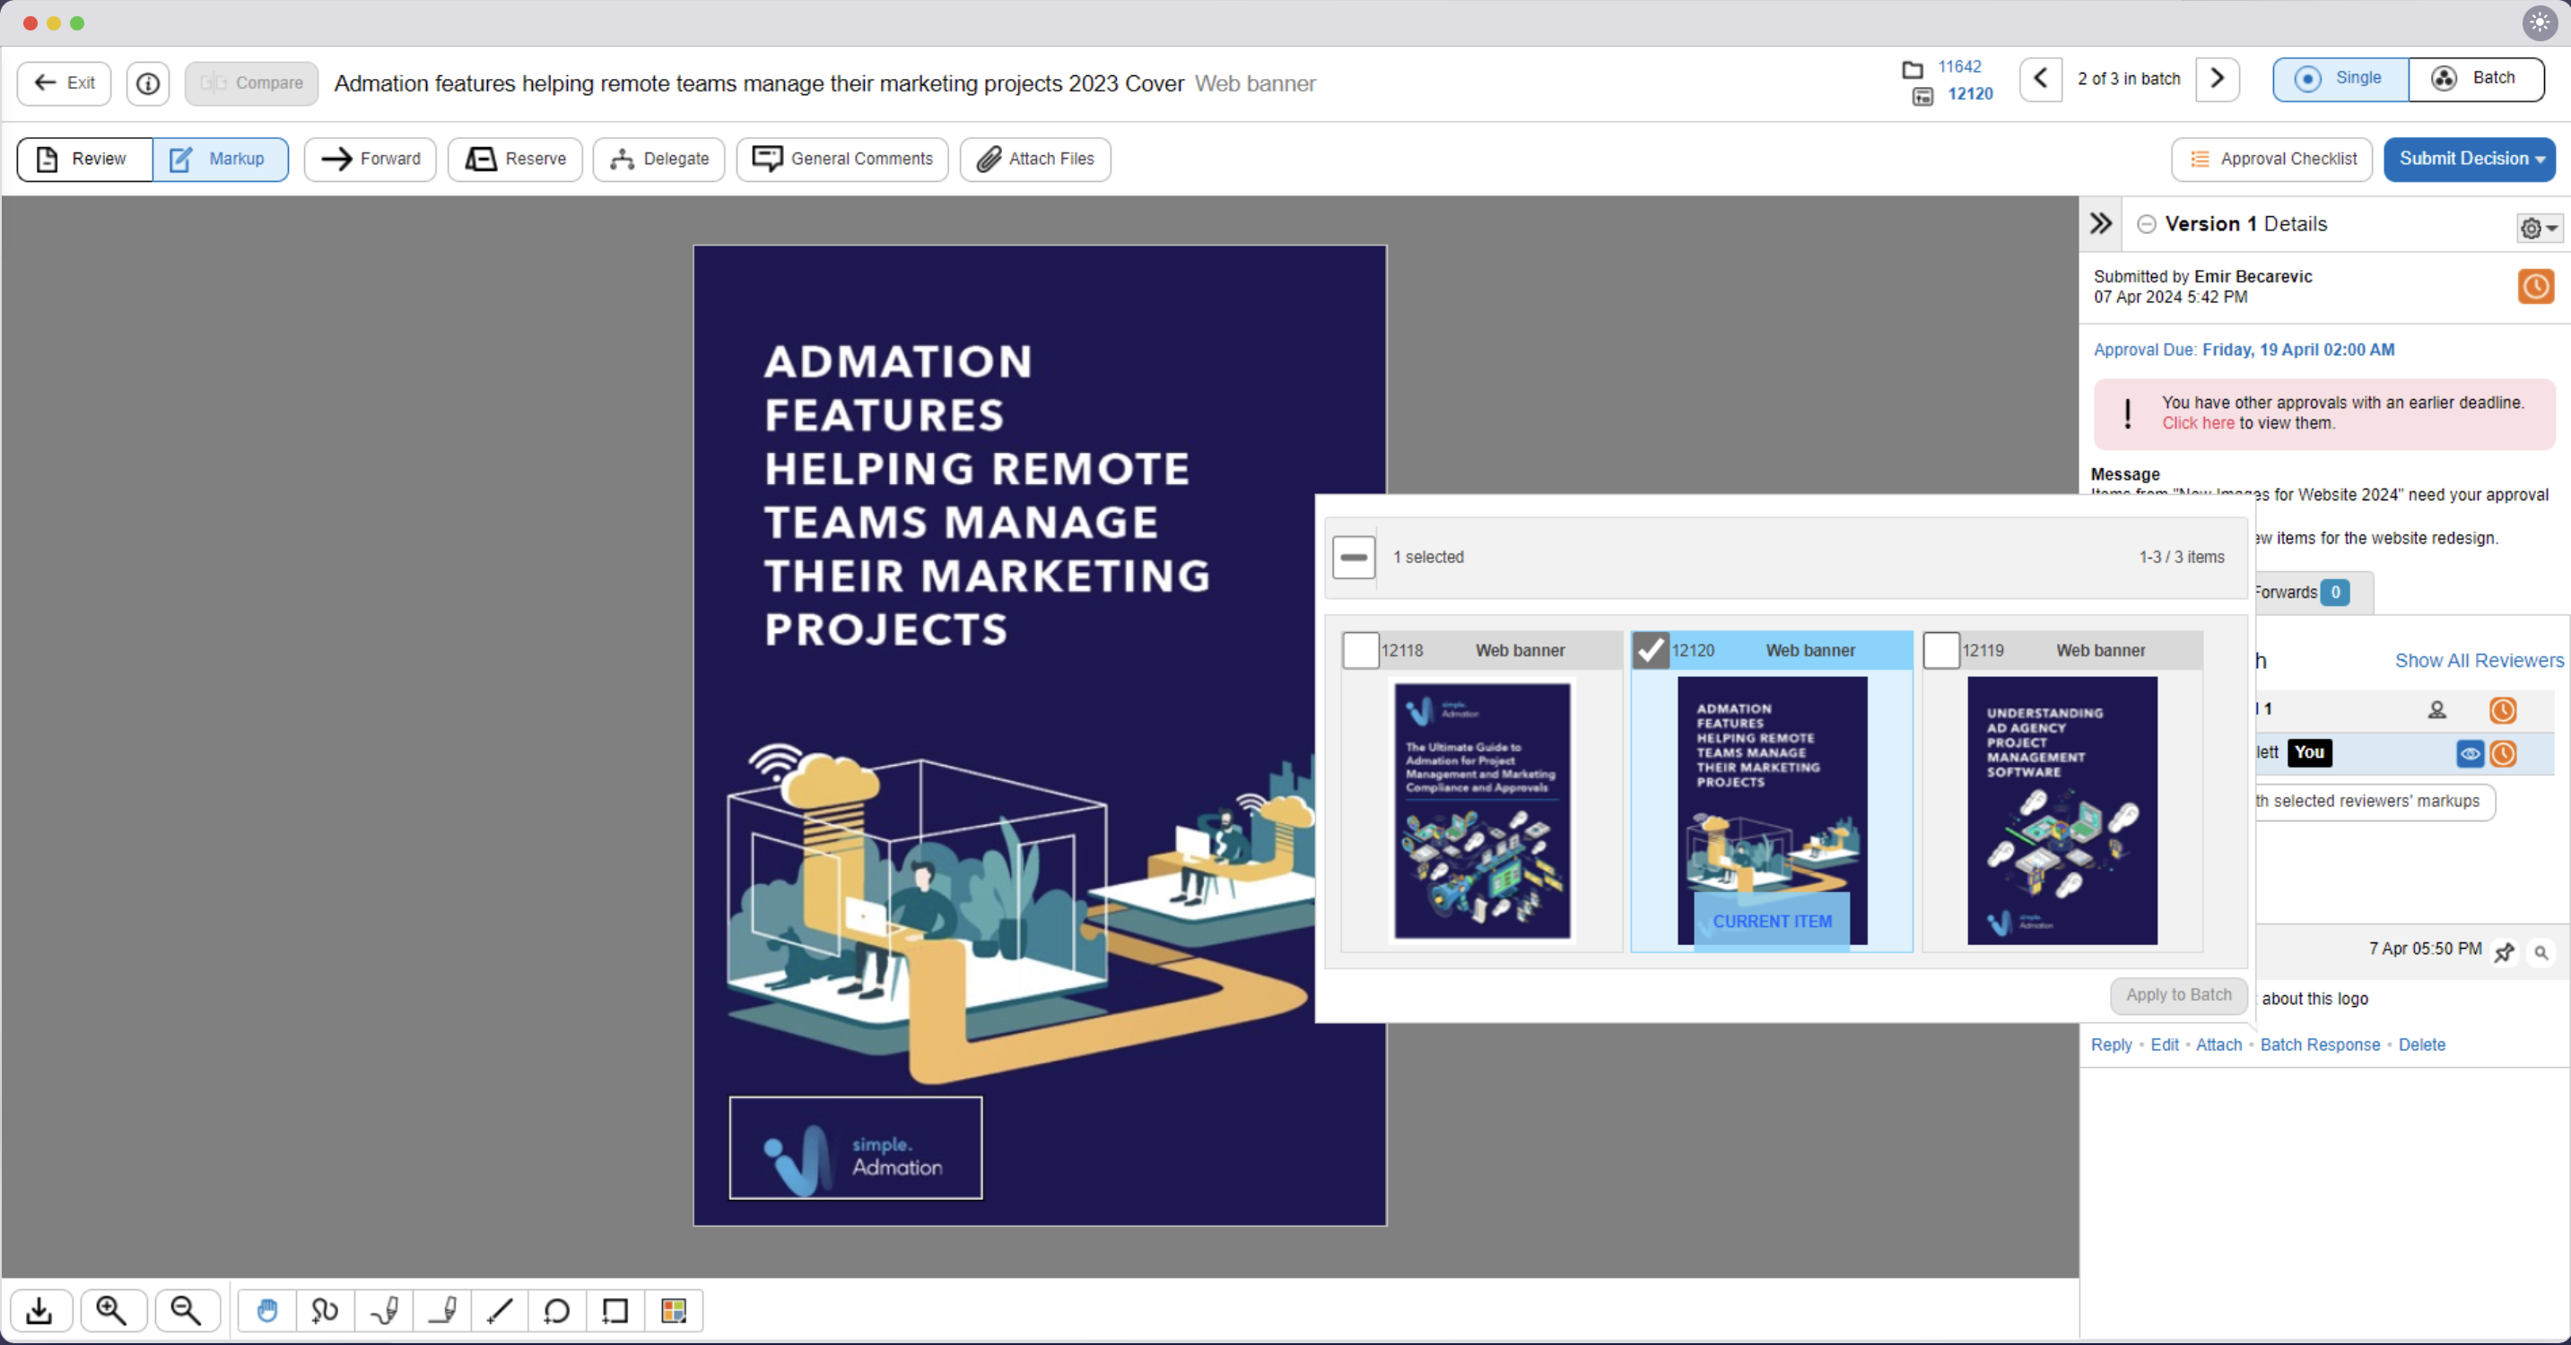
Task: Click Attach Files button
Action: 1035,160
